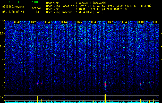Click the 0.7 kHz axis label
Screen dimensions: 162x103
[2, 85]
